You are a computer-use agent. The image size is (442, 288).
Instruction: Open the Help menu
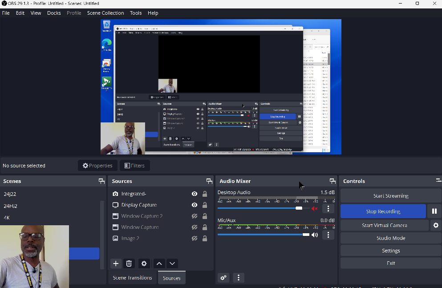click(153, 13)
